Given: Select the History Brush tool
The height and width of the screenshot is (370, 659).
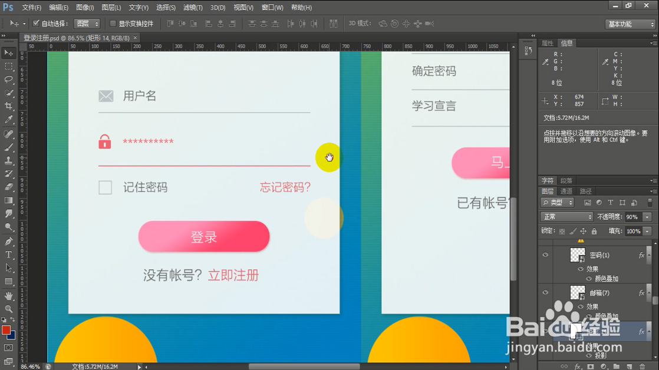Looking at the screenshot, I should click(x=8, y=174).
